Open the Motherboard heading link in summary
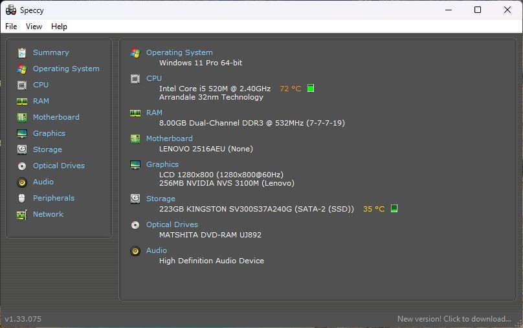This screenshot has height=328, width=523. pos(170,138)
